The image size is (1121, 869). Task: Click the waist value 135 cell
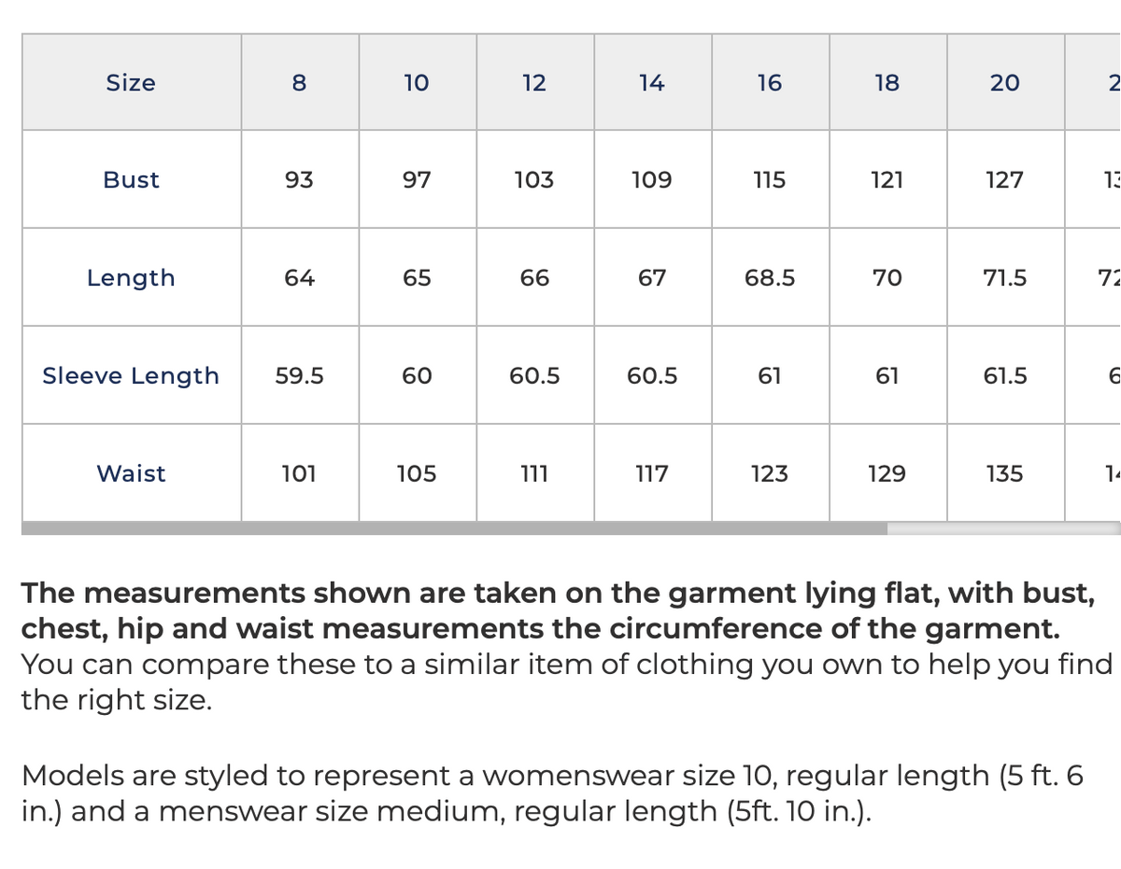[1006, 473]
